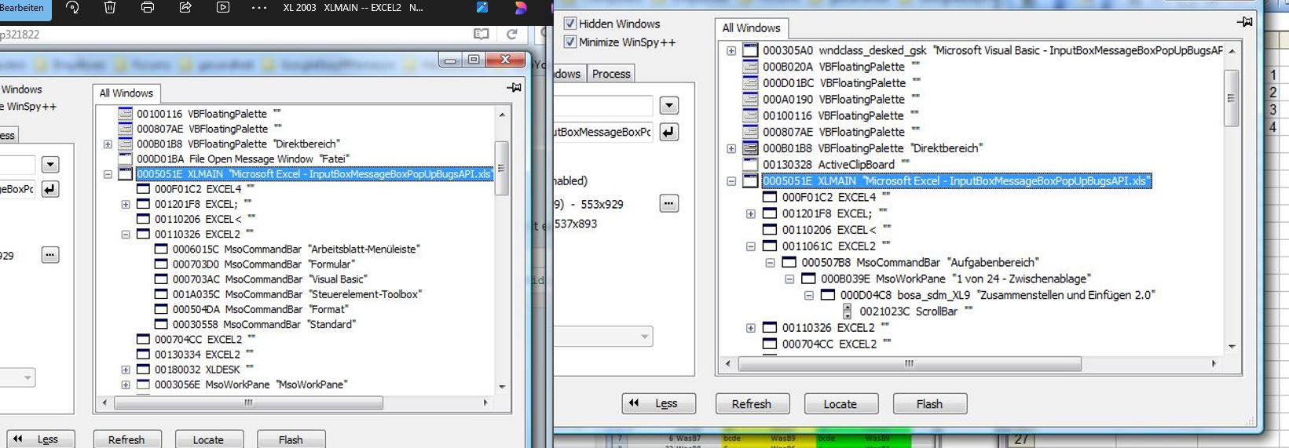Click icon beside XLDESK row
Screen dimensions: 1289x448
pyautogui.click(x=143, y=370)
